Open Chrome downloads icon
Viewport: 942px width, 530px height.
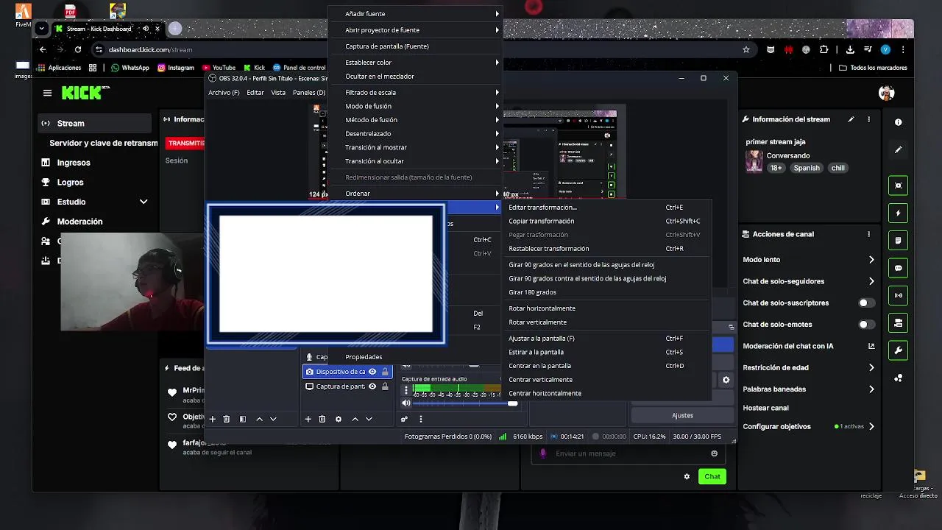tap(850, 49)
